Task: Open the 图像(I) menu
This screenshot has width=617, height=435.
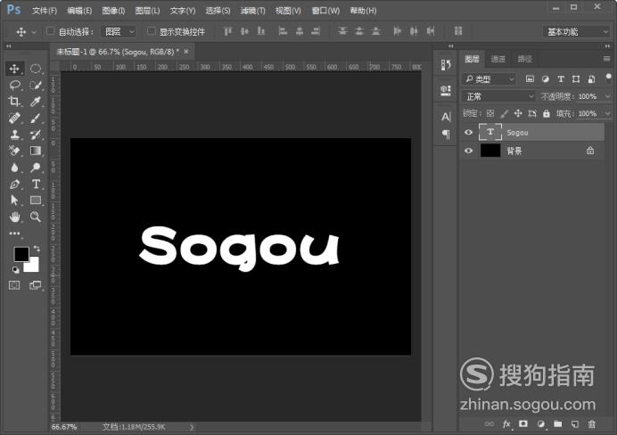Action: coord(113,11)
